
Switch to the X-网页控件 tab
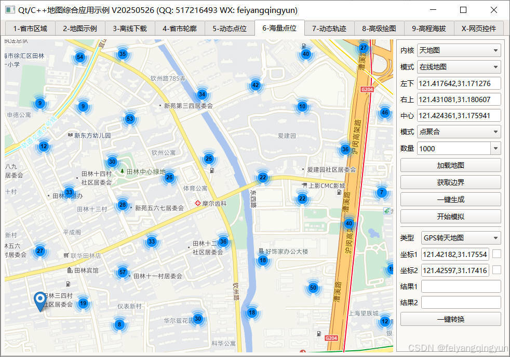click(x=479, y=28)
